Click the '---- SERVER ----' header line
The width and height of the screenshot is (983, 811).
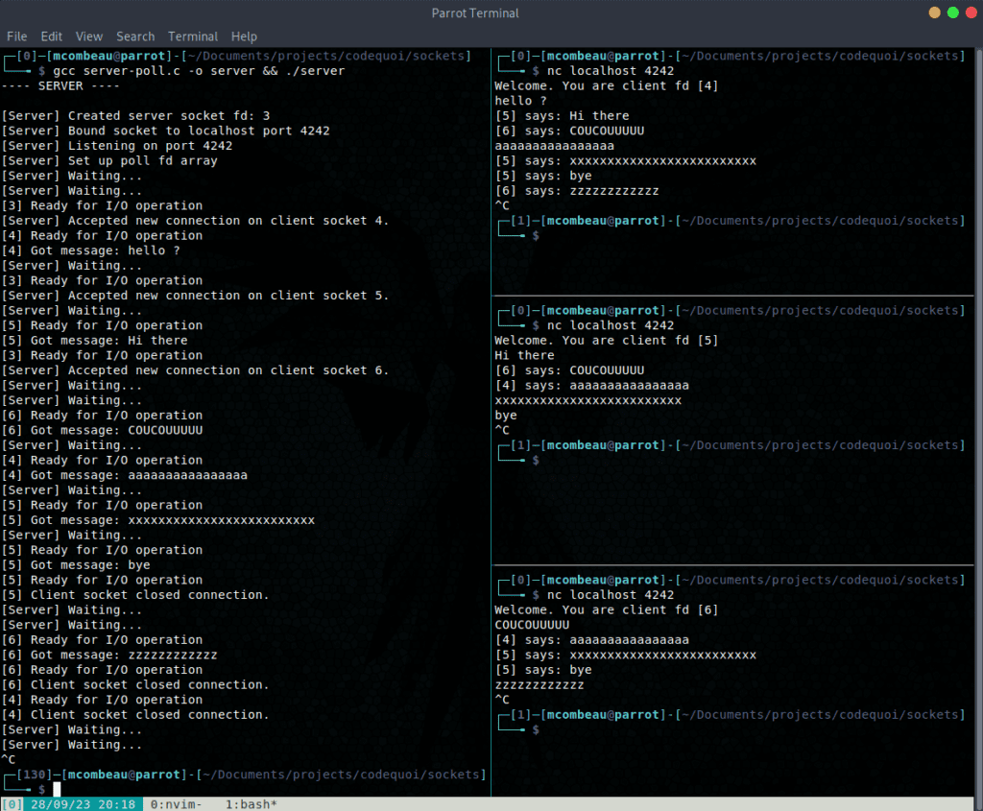60,85
